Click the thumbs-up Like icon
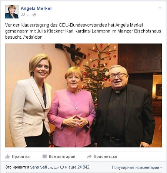Image resolution: width=167 pixels, height=173 pixels. [x=7, y=156]
